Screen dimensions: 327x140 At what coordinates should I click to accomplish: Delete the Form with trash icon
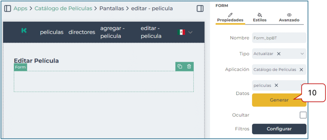(x=189, y=66)
